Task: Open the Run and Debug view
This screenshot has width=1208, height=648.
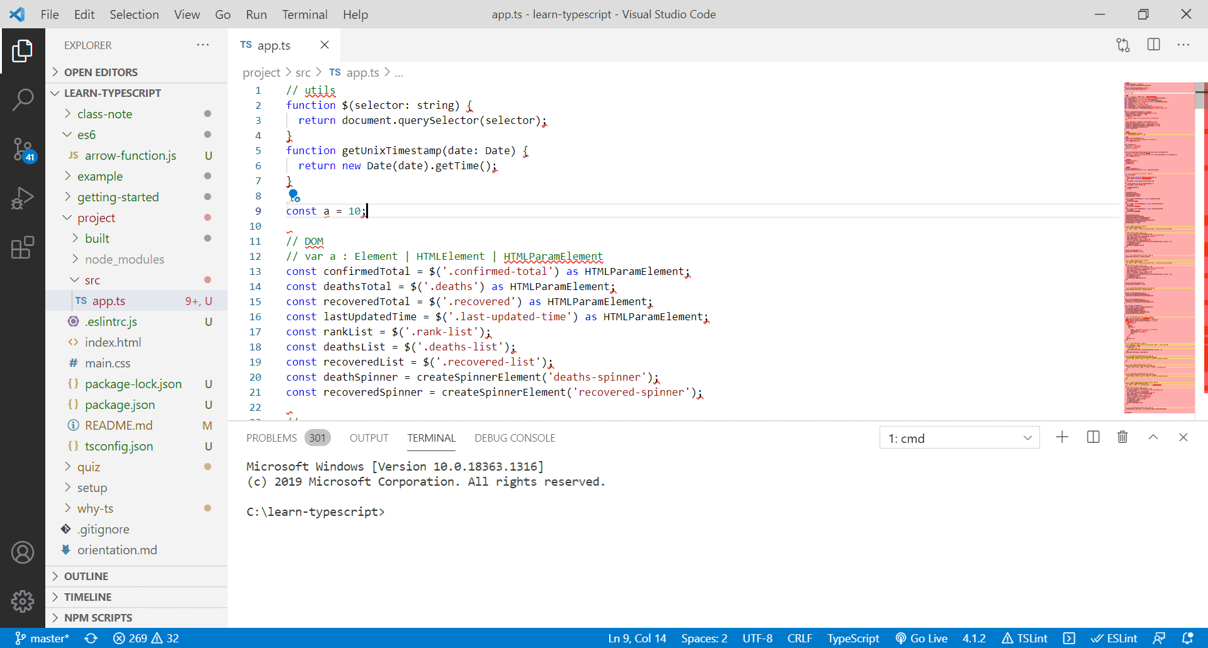Action: pos(23,198)
